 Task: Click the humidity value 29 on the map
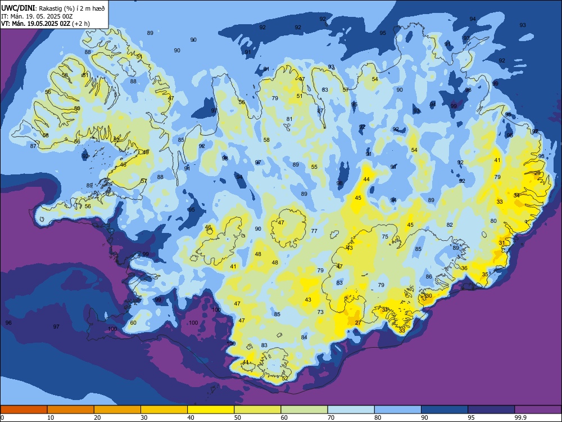point(537,173)
